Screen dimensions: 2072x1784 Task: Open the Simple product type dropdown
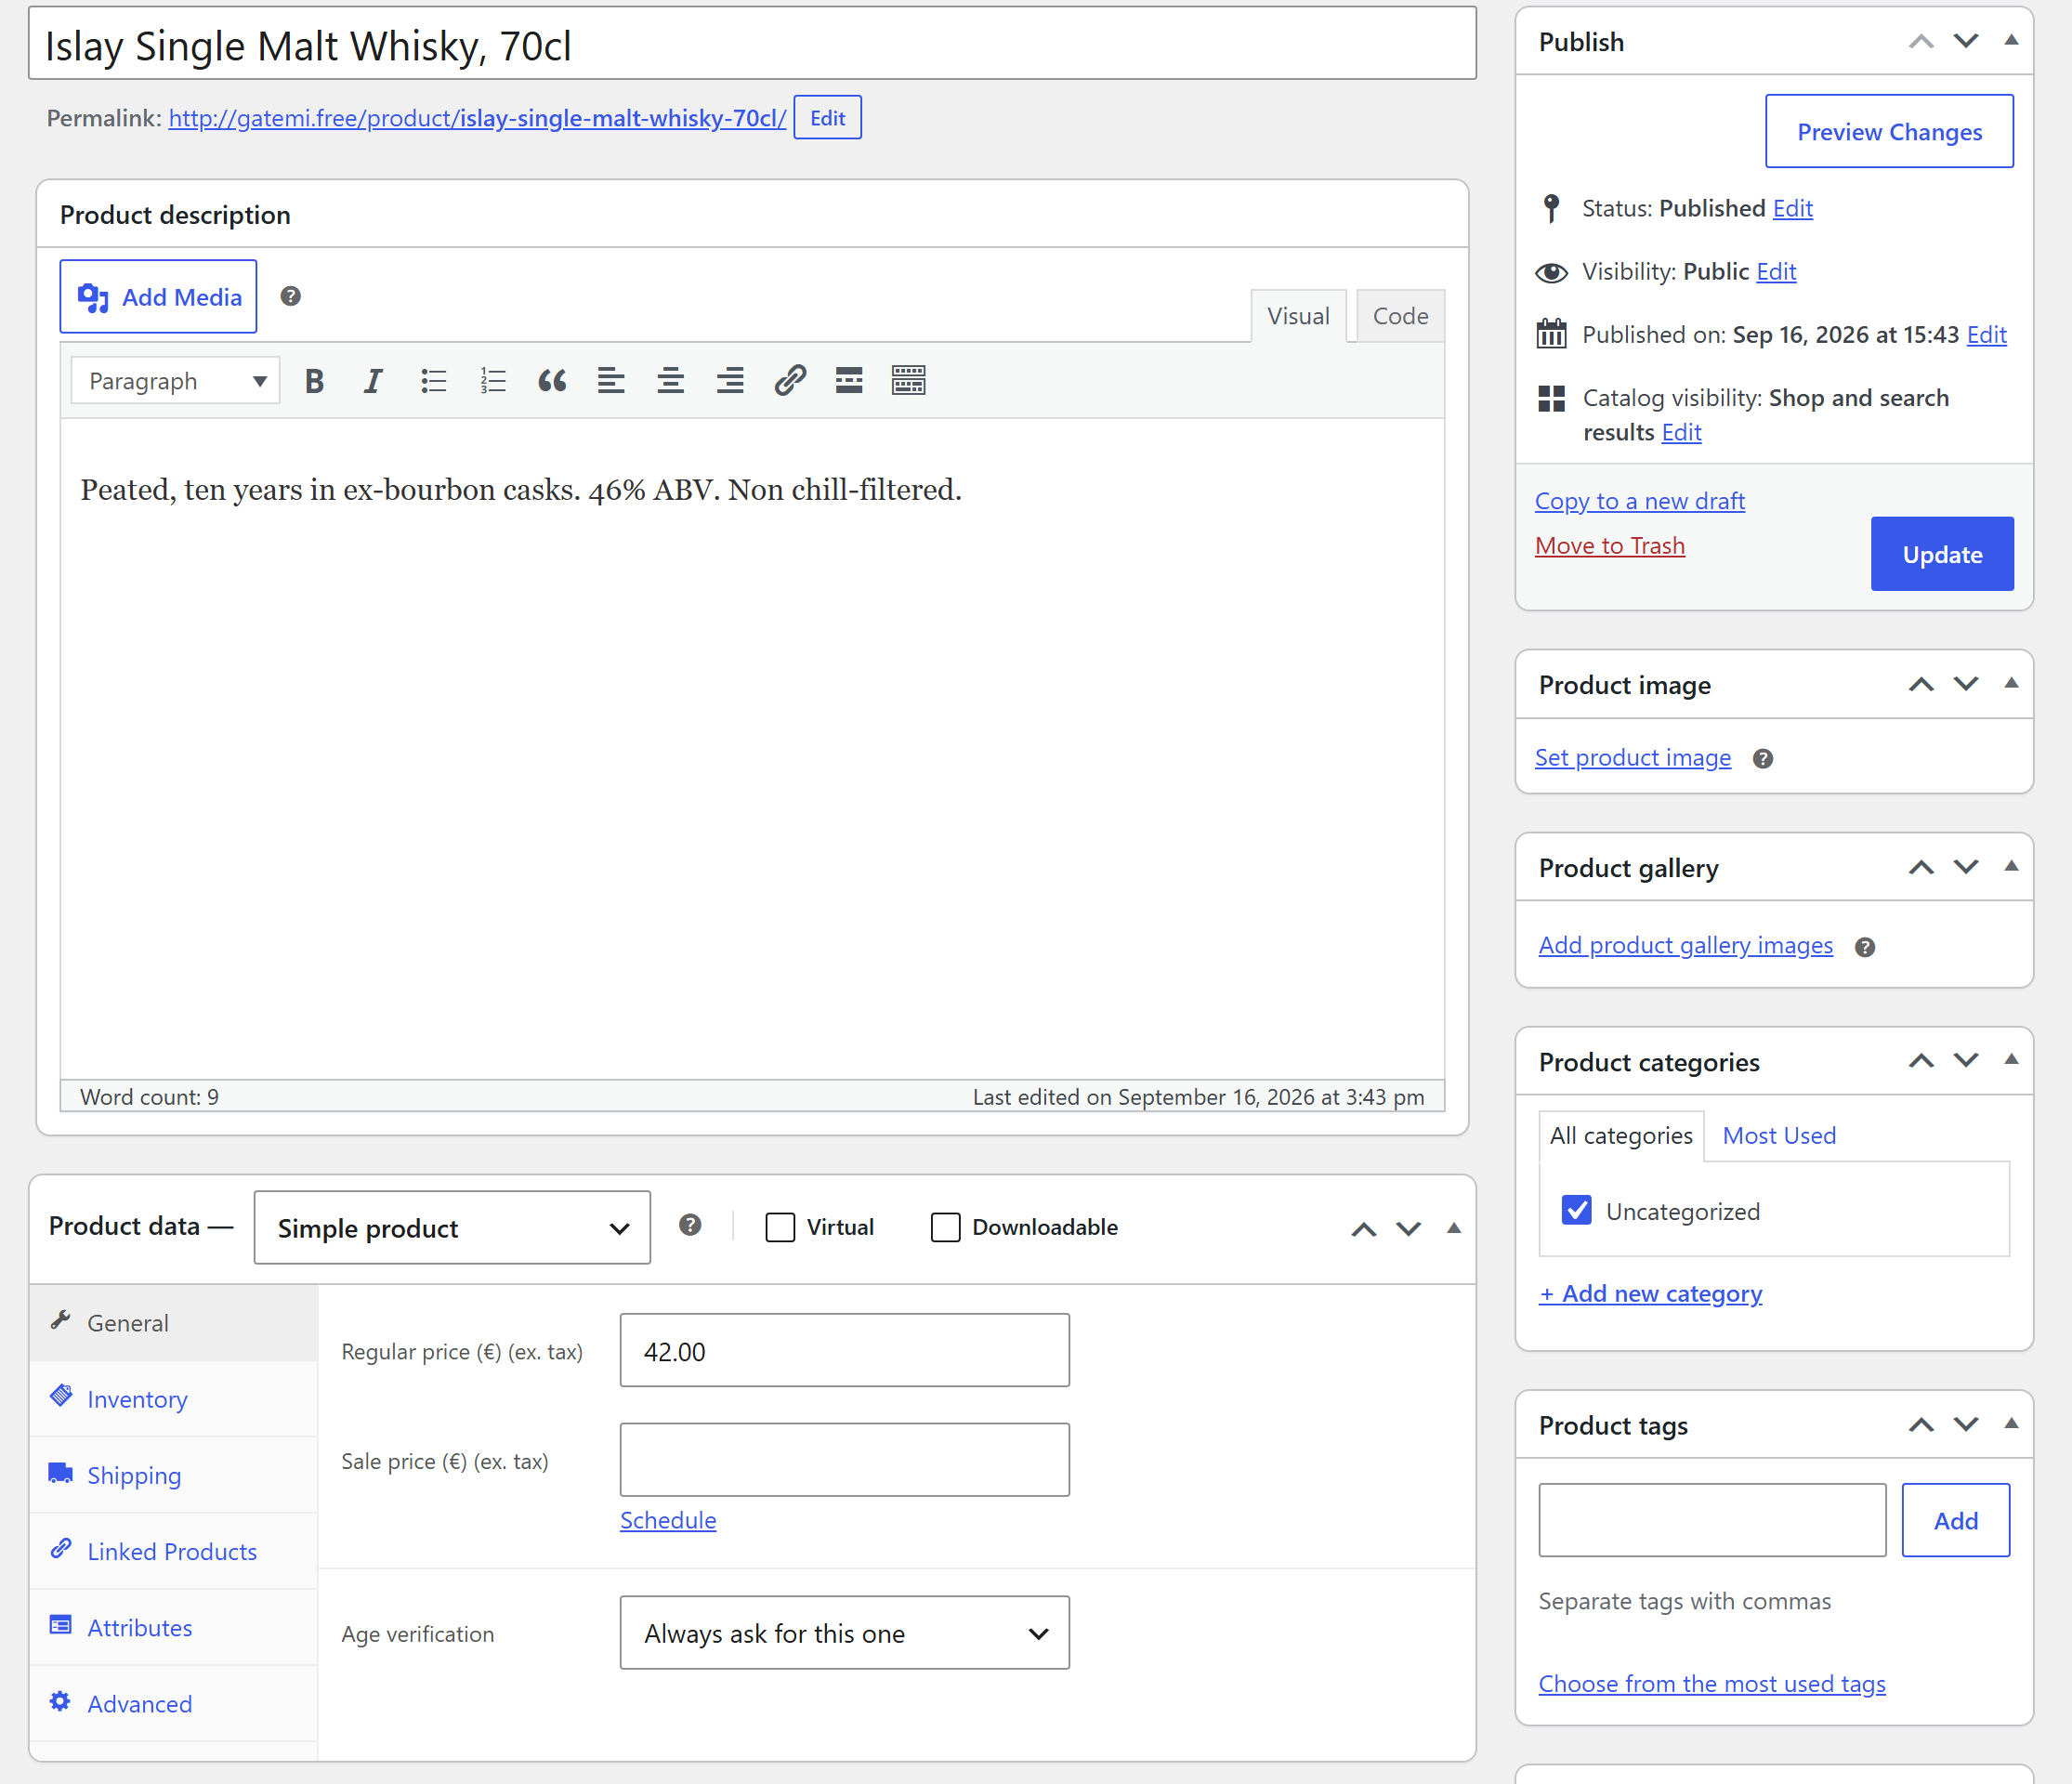(x=452, y=1228)
